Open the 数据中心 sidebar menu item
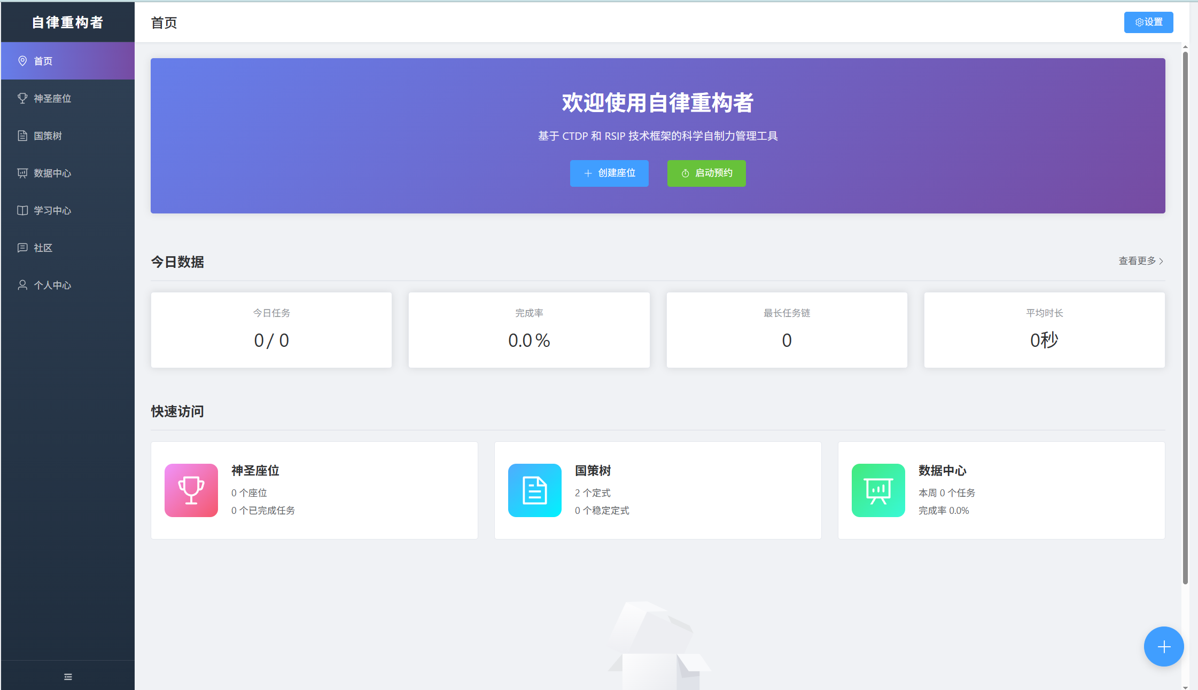 coord(68,173)
